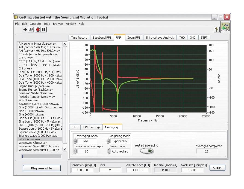Screen dimensions: 244x189
Task: Click the units field showing V
Action: (x=110, y=170)
